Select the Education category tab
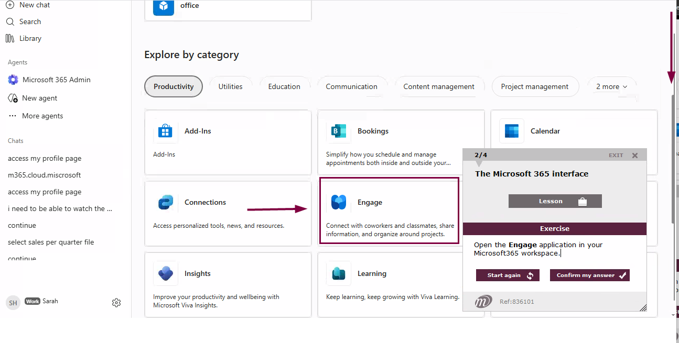679x343 pixels. (284, 87)
